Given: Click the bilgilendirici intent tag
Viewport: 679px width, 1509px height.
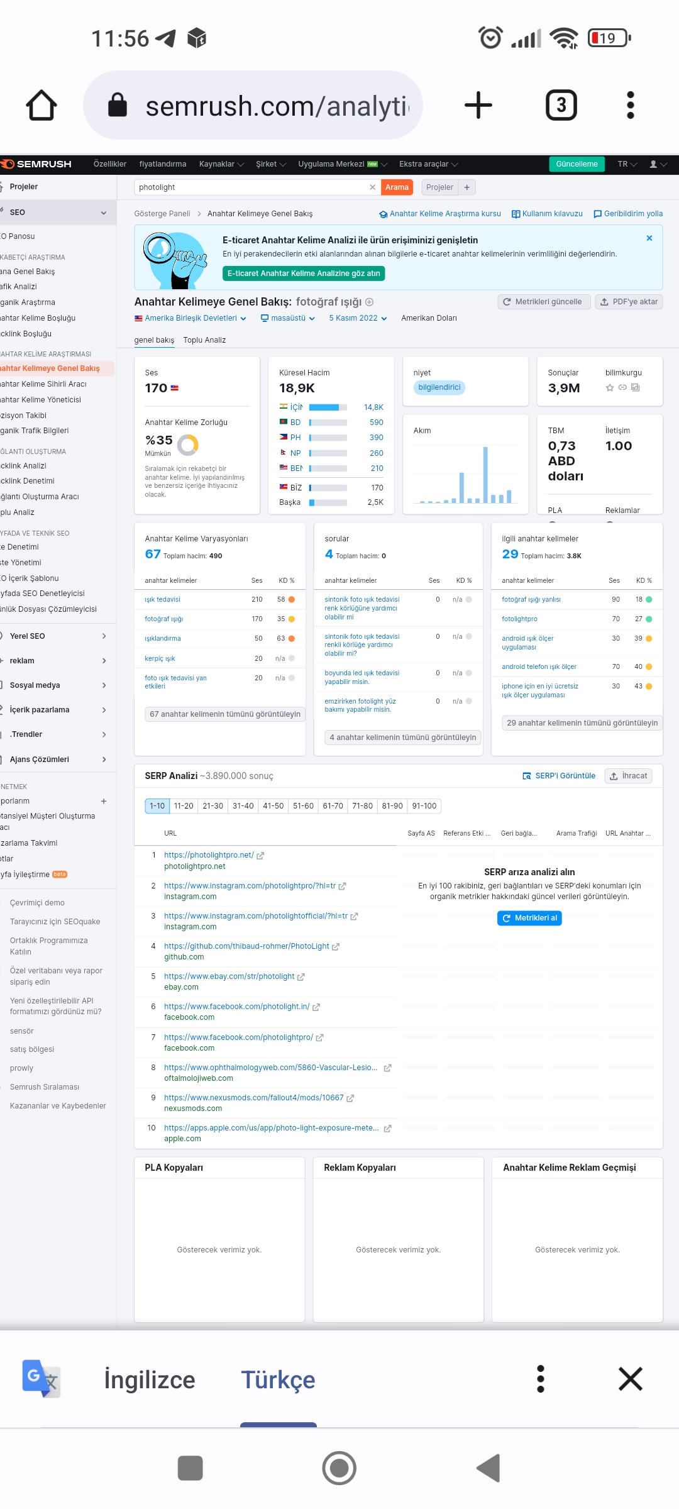Looking at the screenshot, I should click(439, 387).
